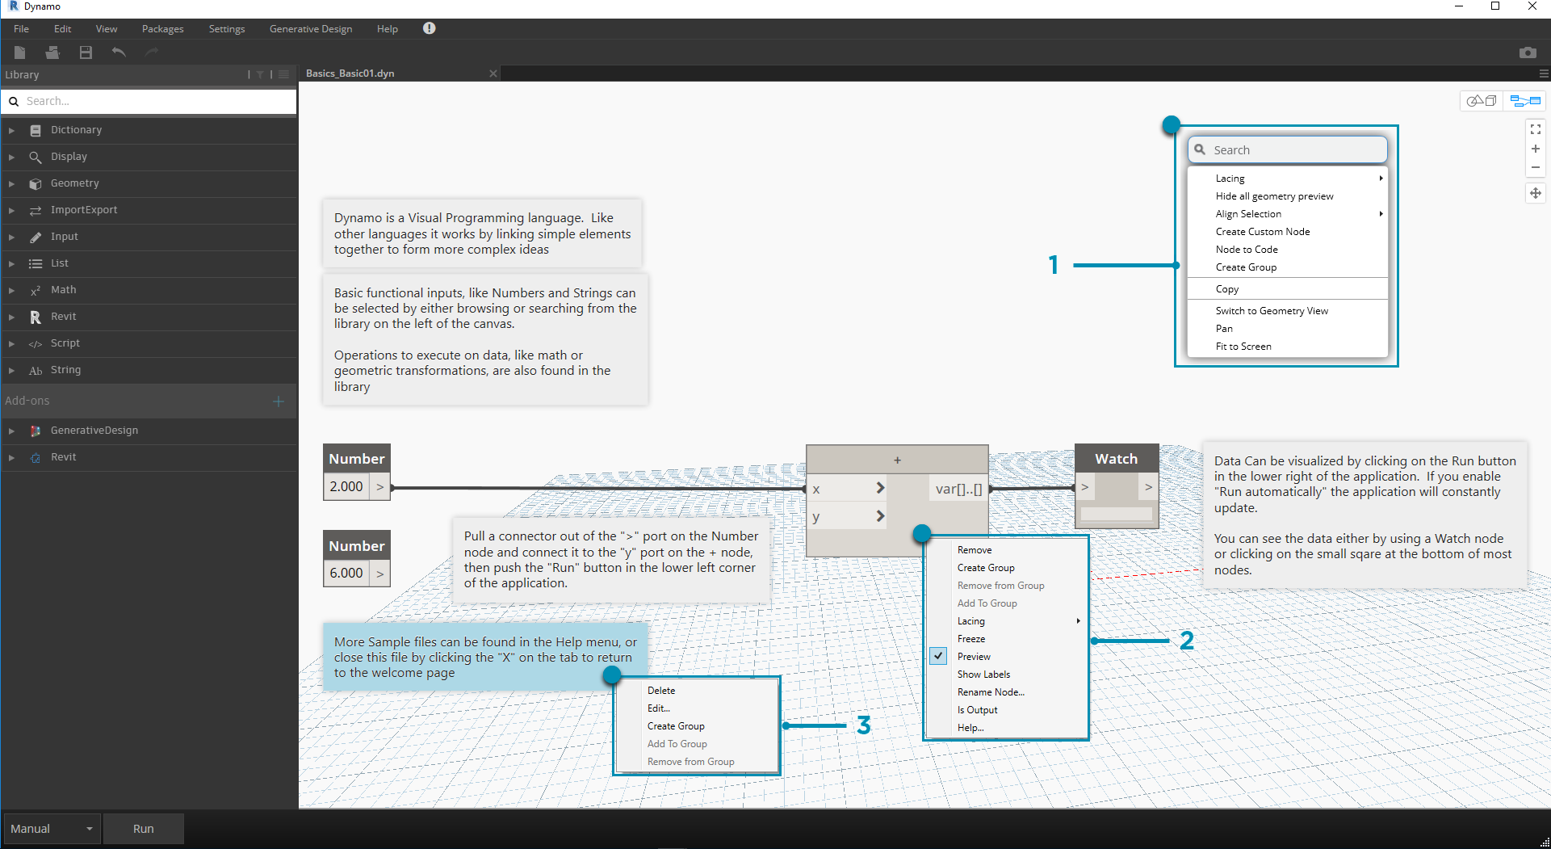Click the notification exclamation icon
This screenshot has width=1551, height=849.
tap(429, 28)
